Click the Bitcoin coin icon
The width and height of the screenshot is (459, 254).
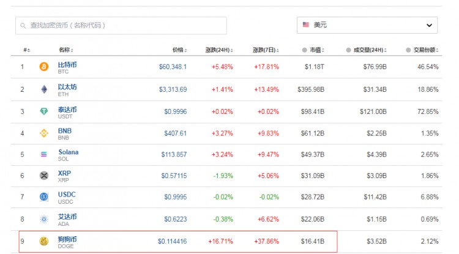(44, 67)
